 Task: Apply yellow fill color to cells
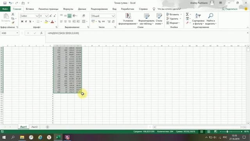click(46, 22)
